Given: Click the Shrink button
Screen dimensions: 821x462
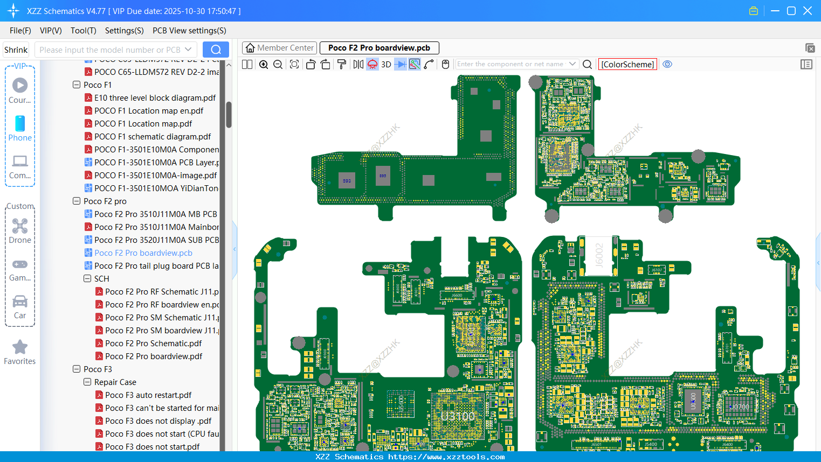Looking at the screenshot, I should click(16, 50).
